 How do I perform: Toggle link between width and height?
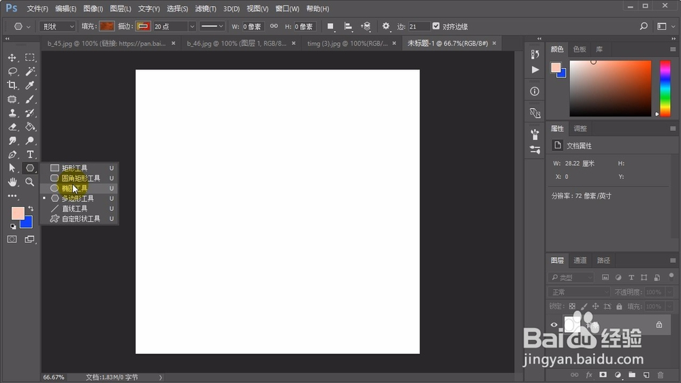tap(274, 27)
